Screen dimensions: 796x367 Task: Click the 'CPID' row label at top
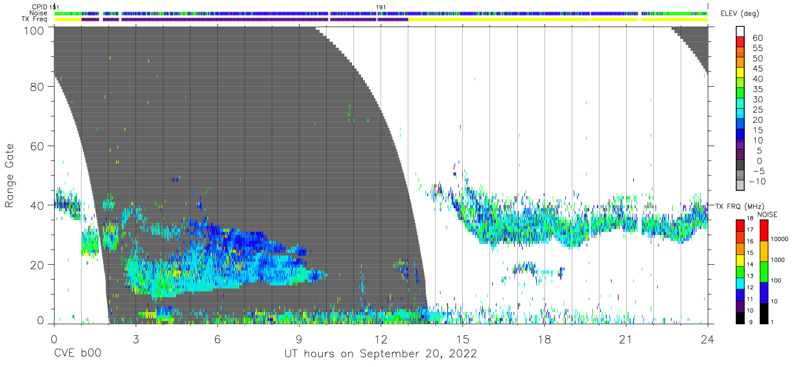coord(40,7)
